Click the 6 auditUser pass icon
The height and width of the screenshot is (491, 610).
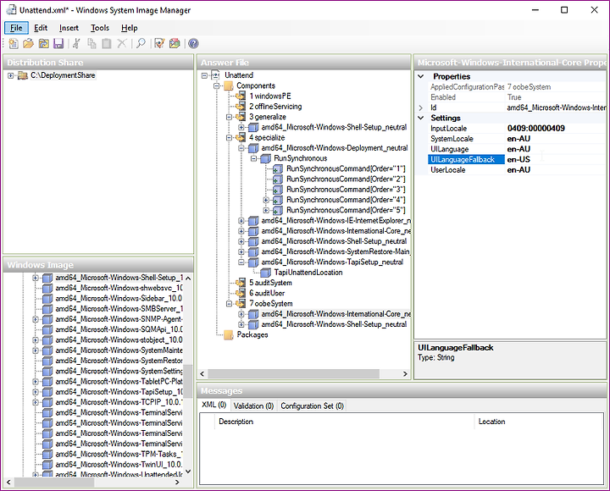(x=241, y=293)
